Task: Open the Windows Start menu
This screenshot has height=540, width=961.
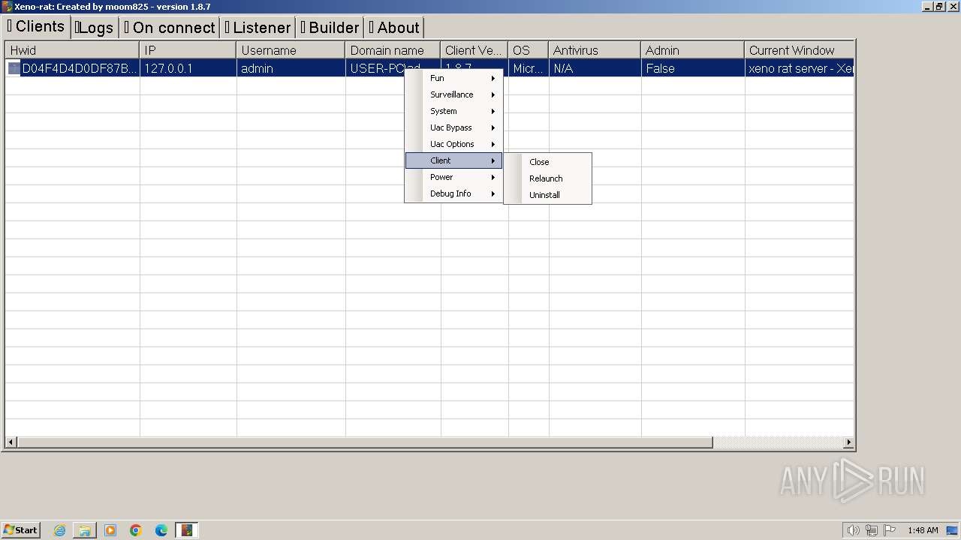Action: coord(21,530)
